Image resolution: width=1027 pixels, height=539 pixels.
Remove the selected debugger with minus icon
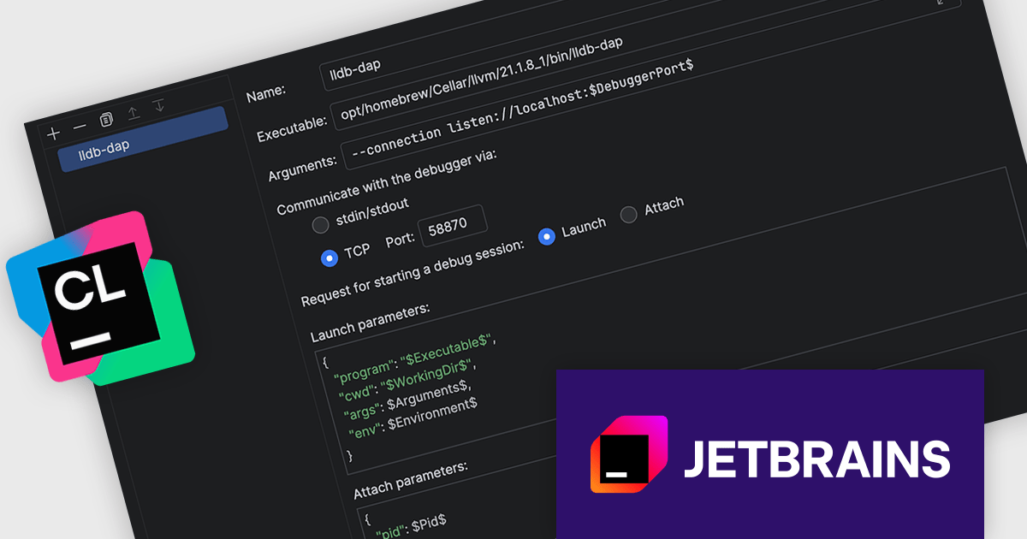point(80,127)
